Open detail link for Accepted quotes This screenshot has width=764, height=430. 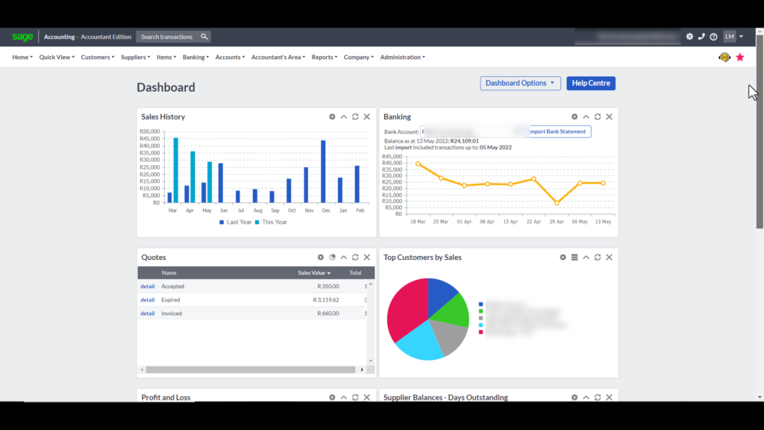coord(148,287)
